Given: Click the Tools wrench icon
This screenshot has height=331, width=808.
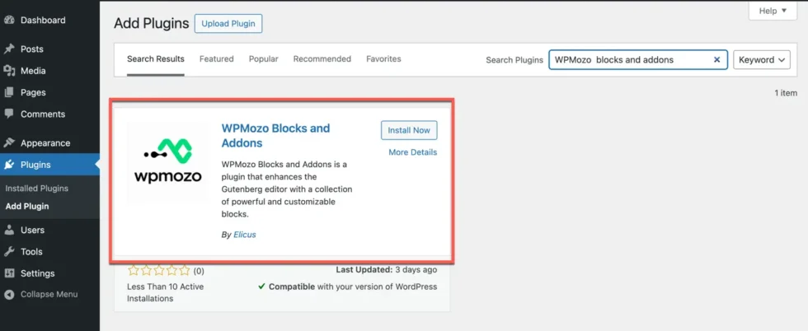Looking at the screenshot, I should 9,252.
